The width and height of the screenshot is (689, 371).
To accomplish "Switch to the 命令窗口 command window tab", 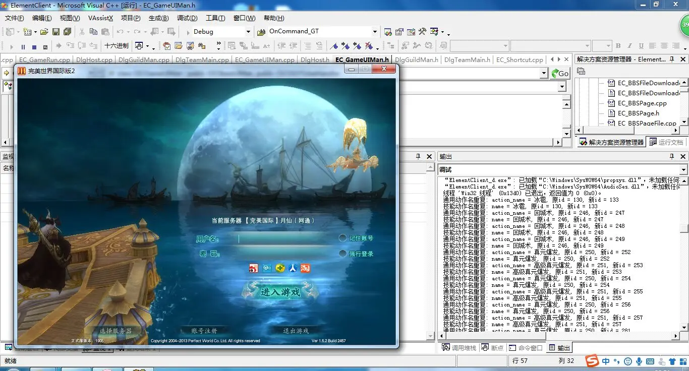I will 526,348.
